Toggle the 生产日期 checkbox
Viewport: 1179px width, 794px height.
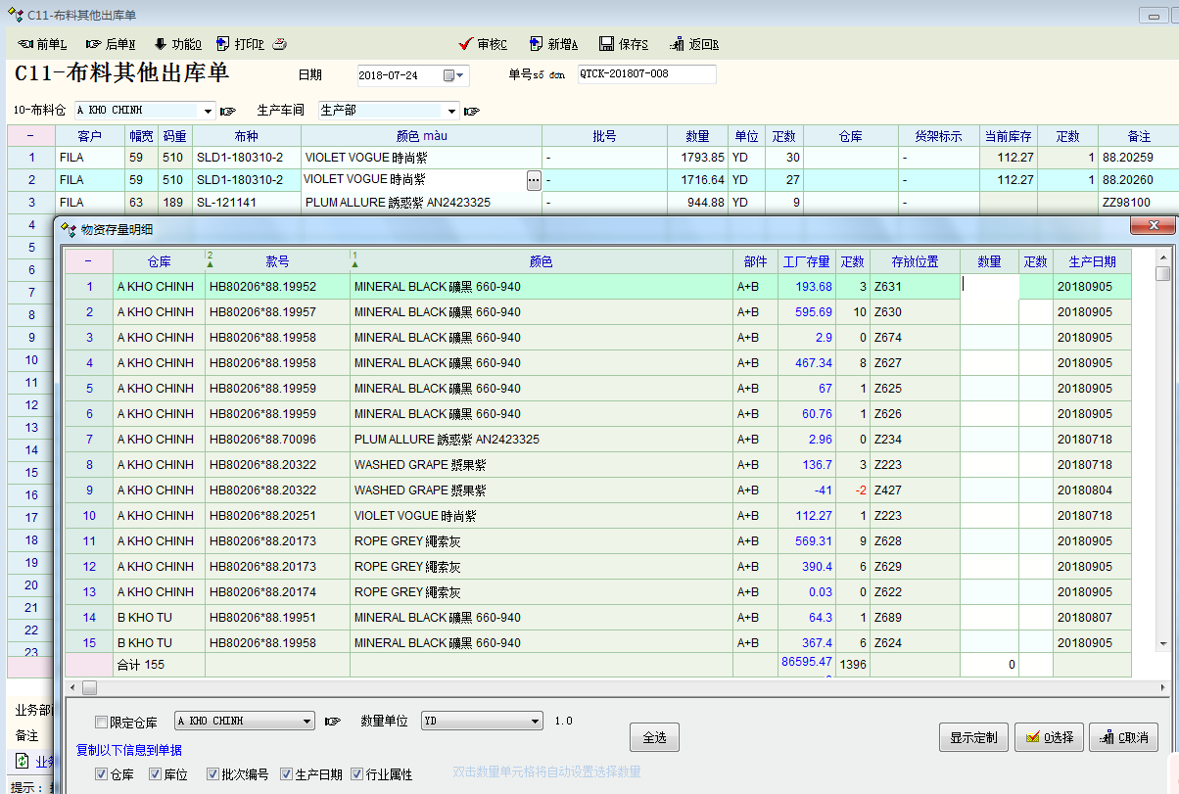(x=286, y=774)
